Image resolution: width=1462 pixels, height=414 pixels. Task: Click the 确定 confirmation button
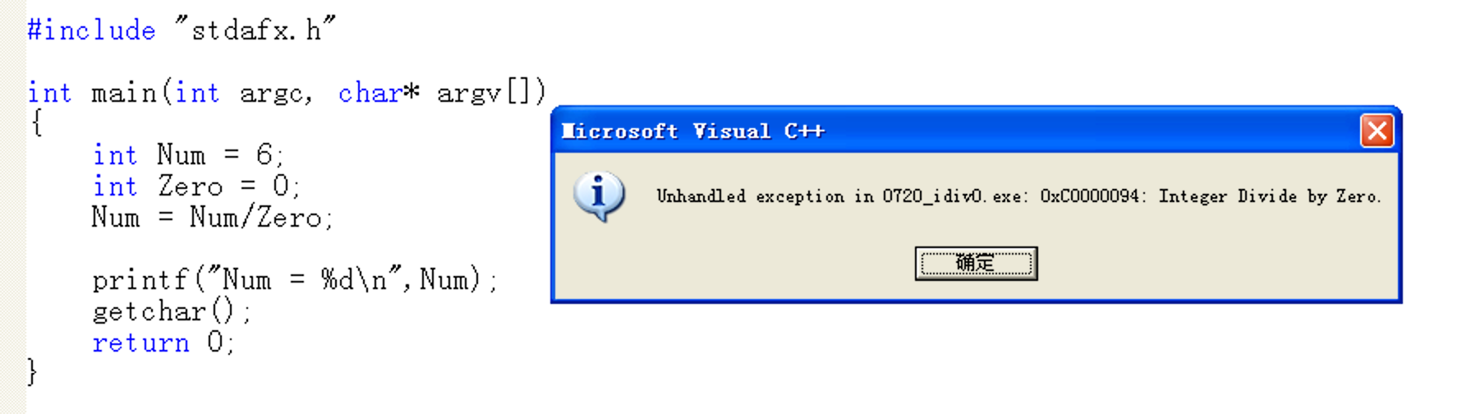[x=976, y=264]
